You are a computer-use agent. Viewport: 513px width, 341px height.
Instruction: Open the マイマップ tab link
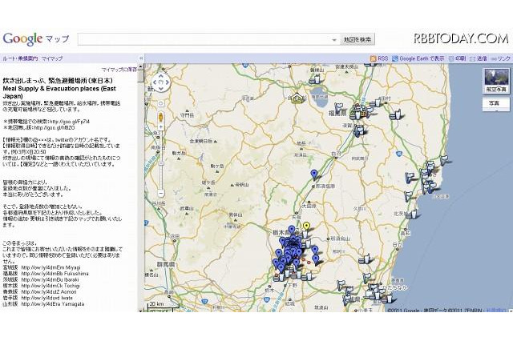52,58
